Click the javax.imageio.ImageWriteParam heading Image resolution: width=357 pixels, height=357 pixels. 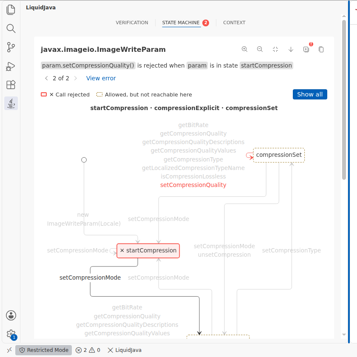coord(103,49)
